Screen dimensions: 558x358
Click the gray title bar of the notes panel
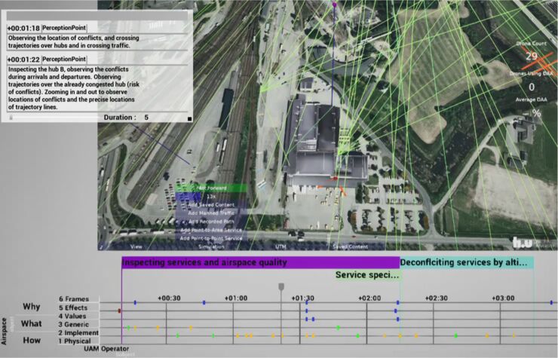[x=97, y=16]
